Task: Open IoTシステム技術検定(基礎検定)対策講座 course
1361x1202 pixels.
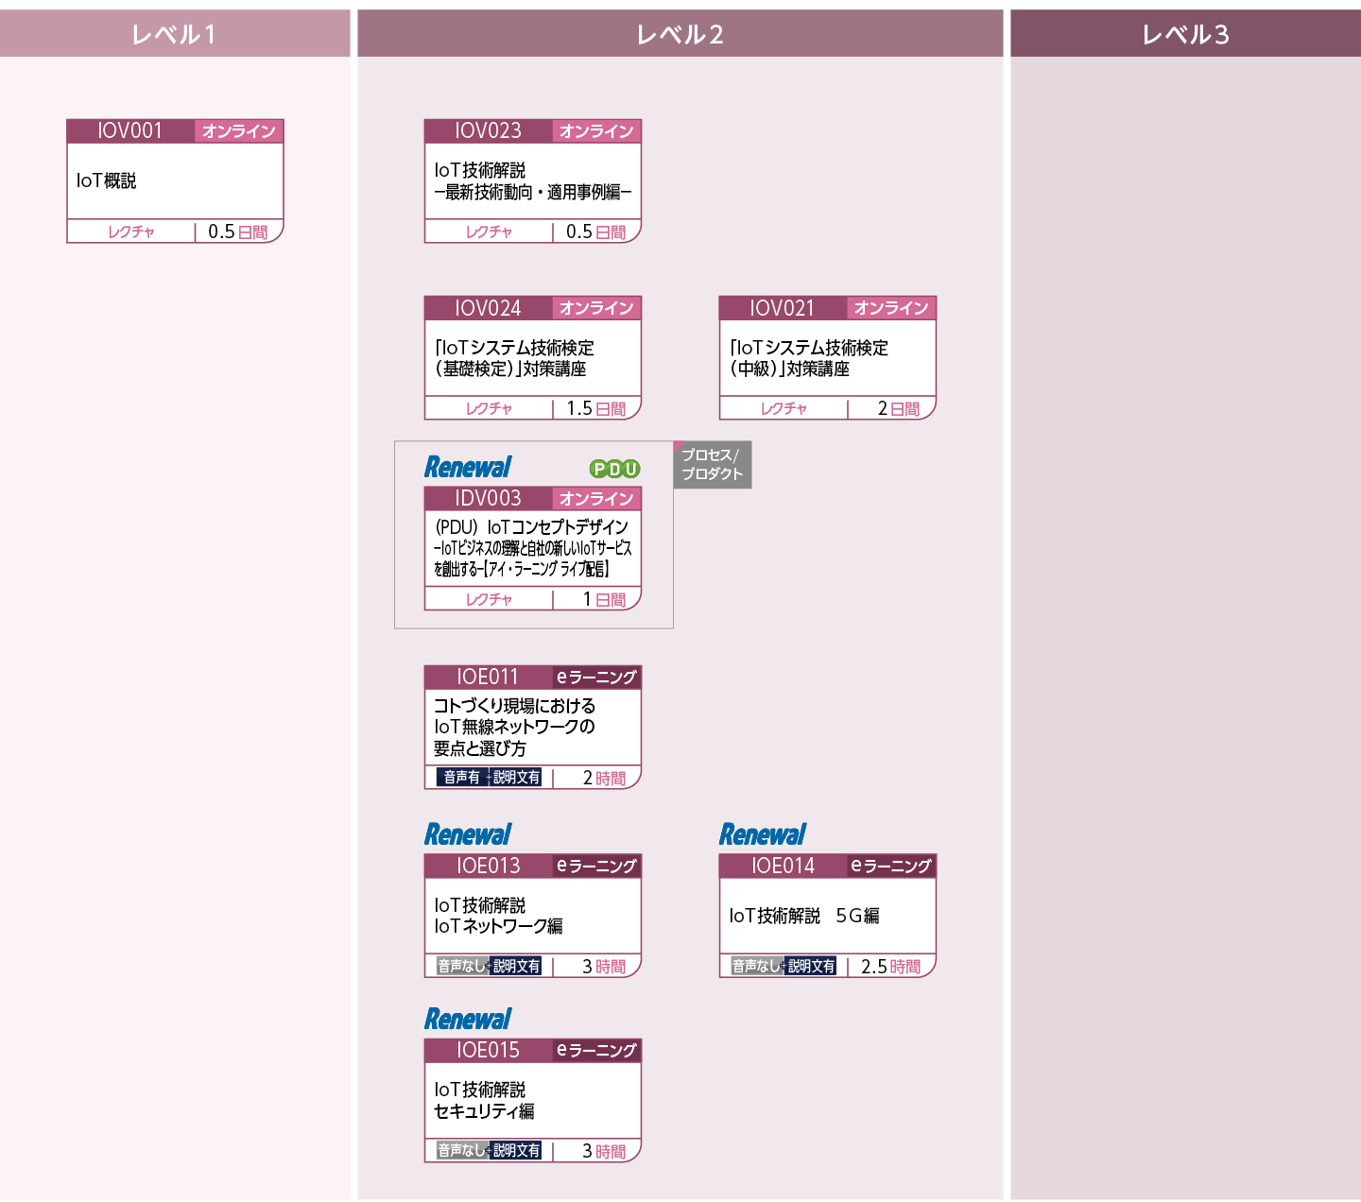Action: 514,358
